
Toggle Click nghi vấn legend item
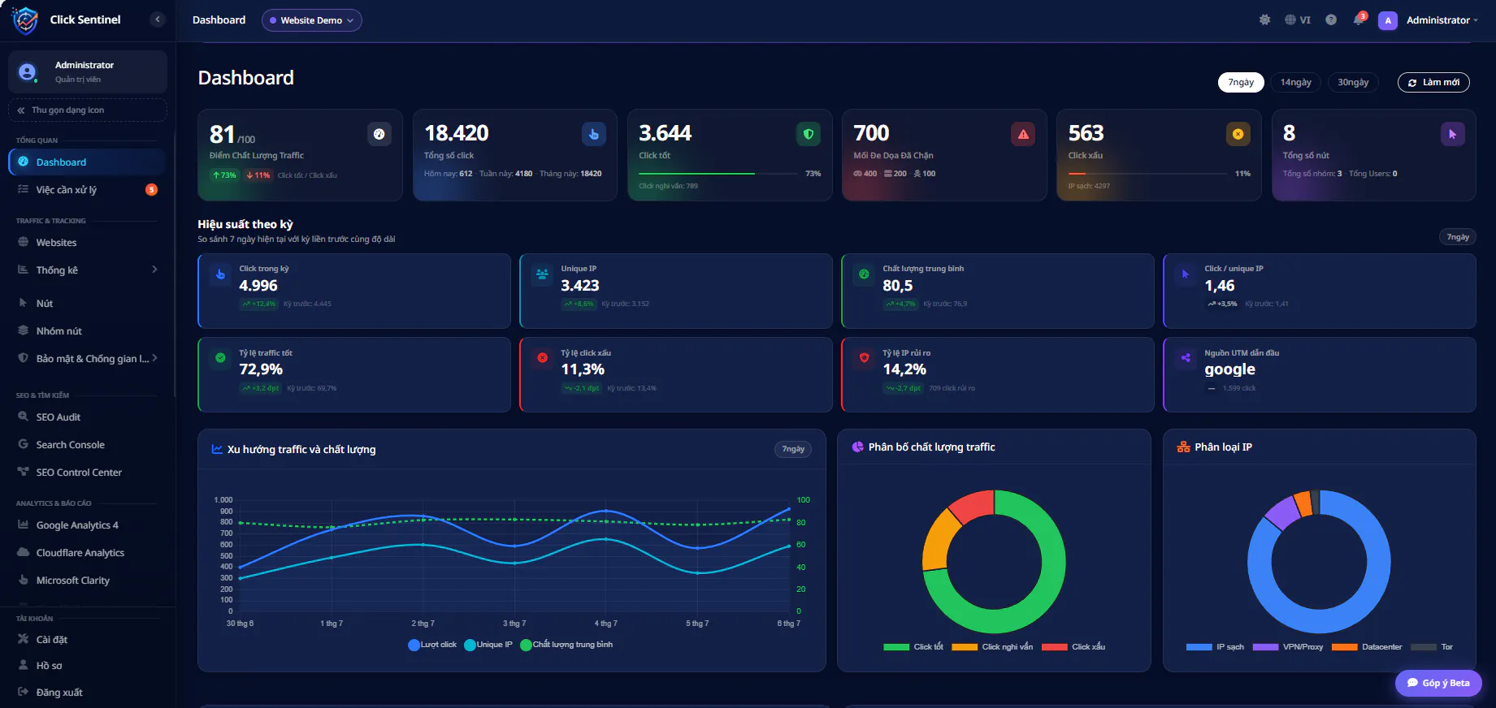coord(992,647)
